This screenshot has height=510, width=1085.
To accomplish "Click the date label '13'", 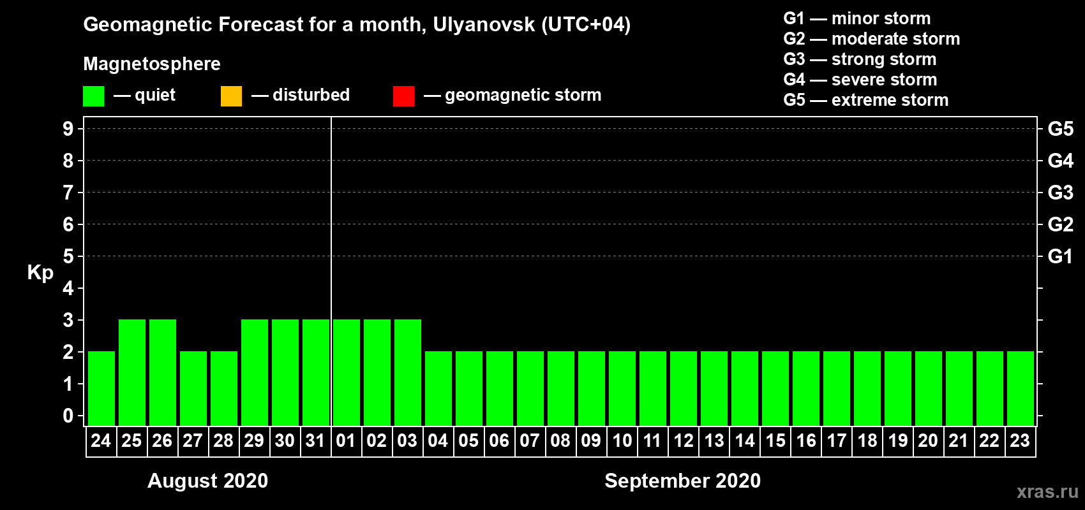I will (x=714, y=441).
